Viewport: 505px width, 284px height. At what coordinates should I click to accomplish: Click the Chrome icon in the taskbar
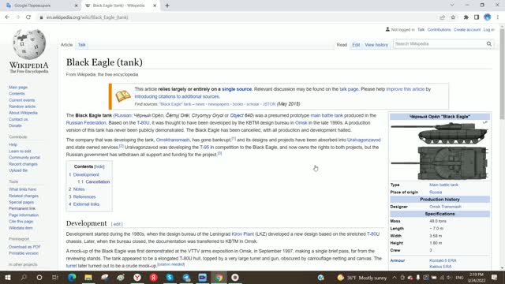(x=219, y=277)
